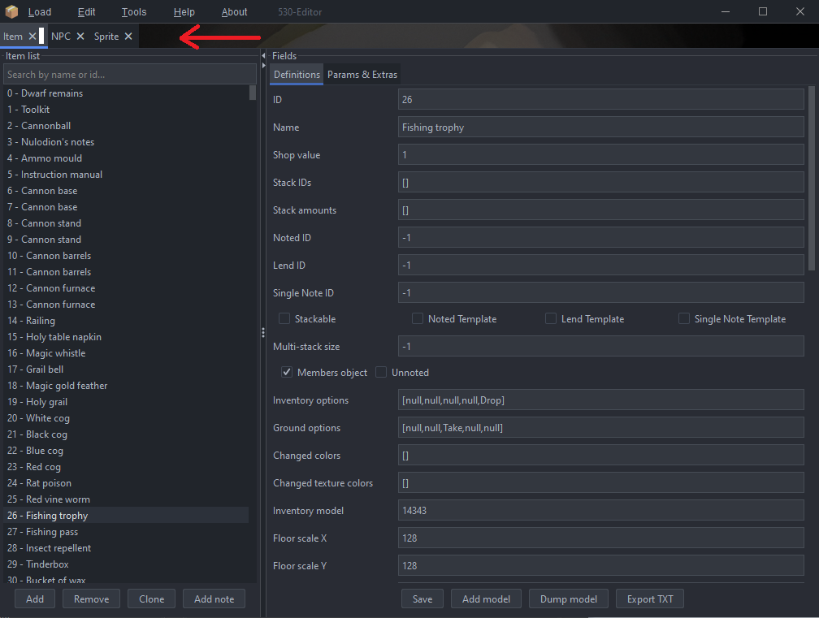The width and height of the screenshot is (819, 618).
Task: Click the item search field
Action: 130,75
